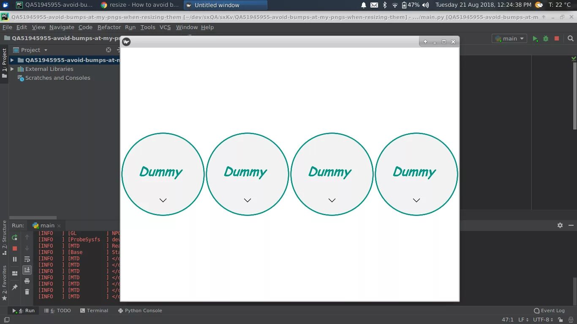Toggle soft-wrap in Run console
This screenshot has width=577, height=324.
coord(27,259)
